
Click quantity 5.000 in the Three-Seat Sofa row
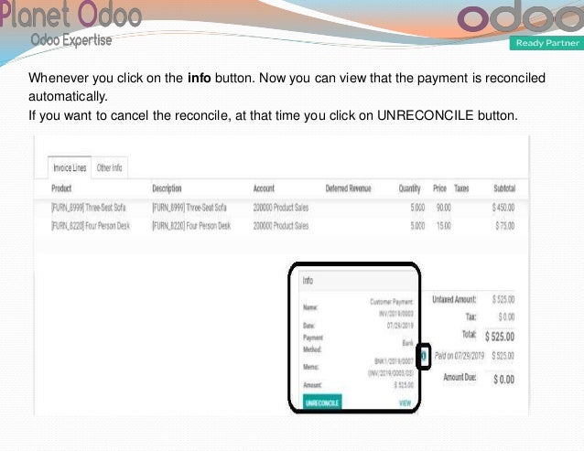(x=417, y=208)
